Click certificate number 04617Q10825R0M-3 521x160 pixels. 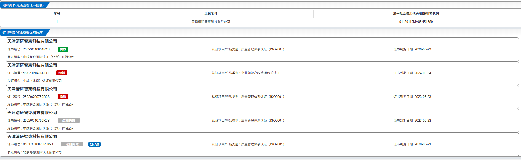click(38, 144)
